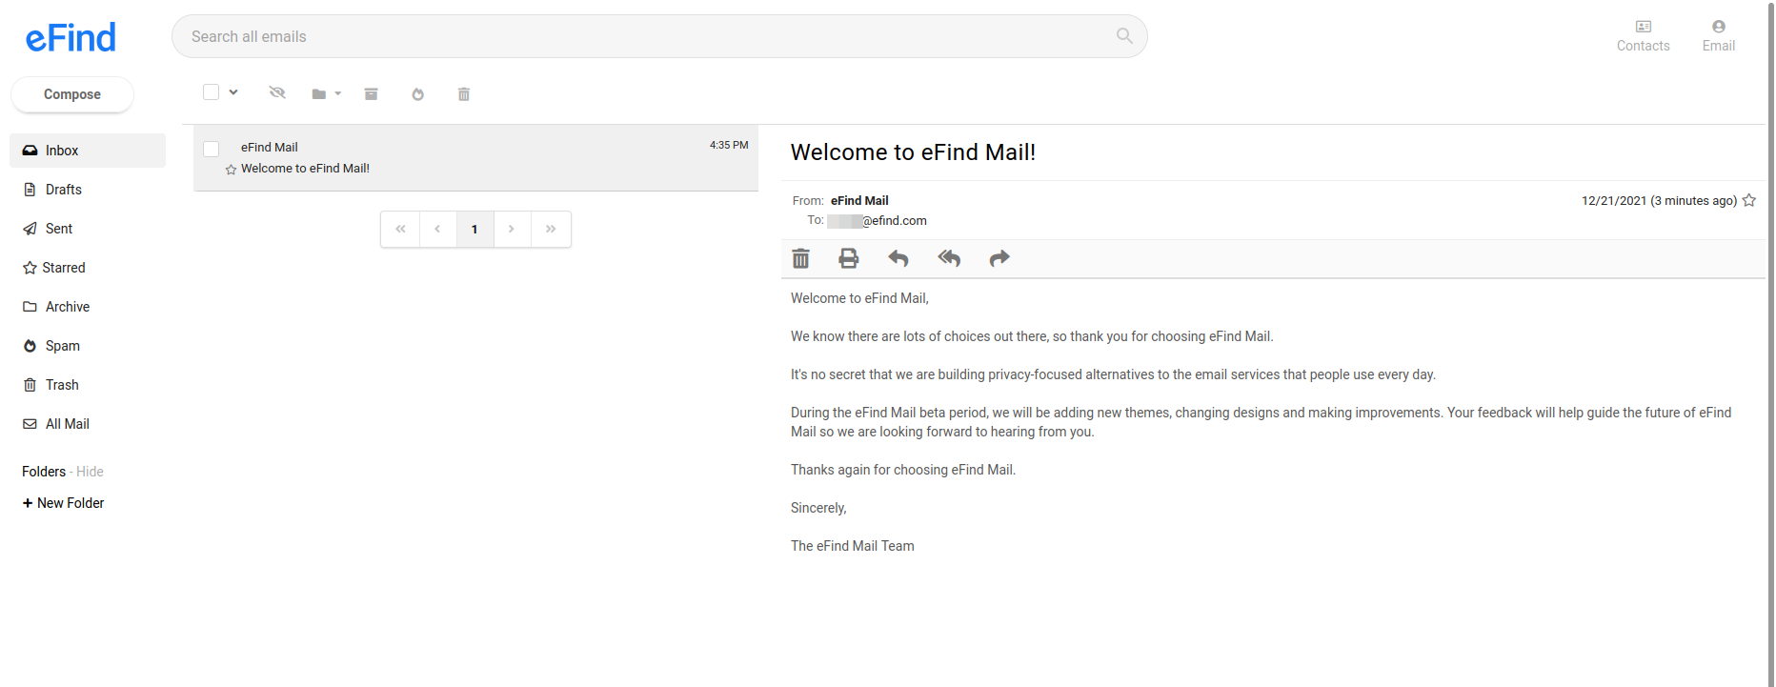Mark selected emails as spam with flame icon
The width and height of the screenshot is (1776, 687).
(x=417, y=94)
